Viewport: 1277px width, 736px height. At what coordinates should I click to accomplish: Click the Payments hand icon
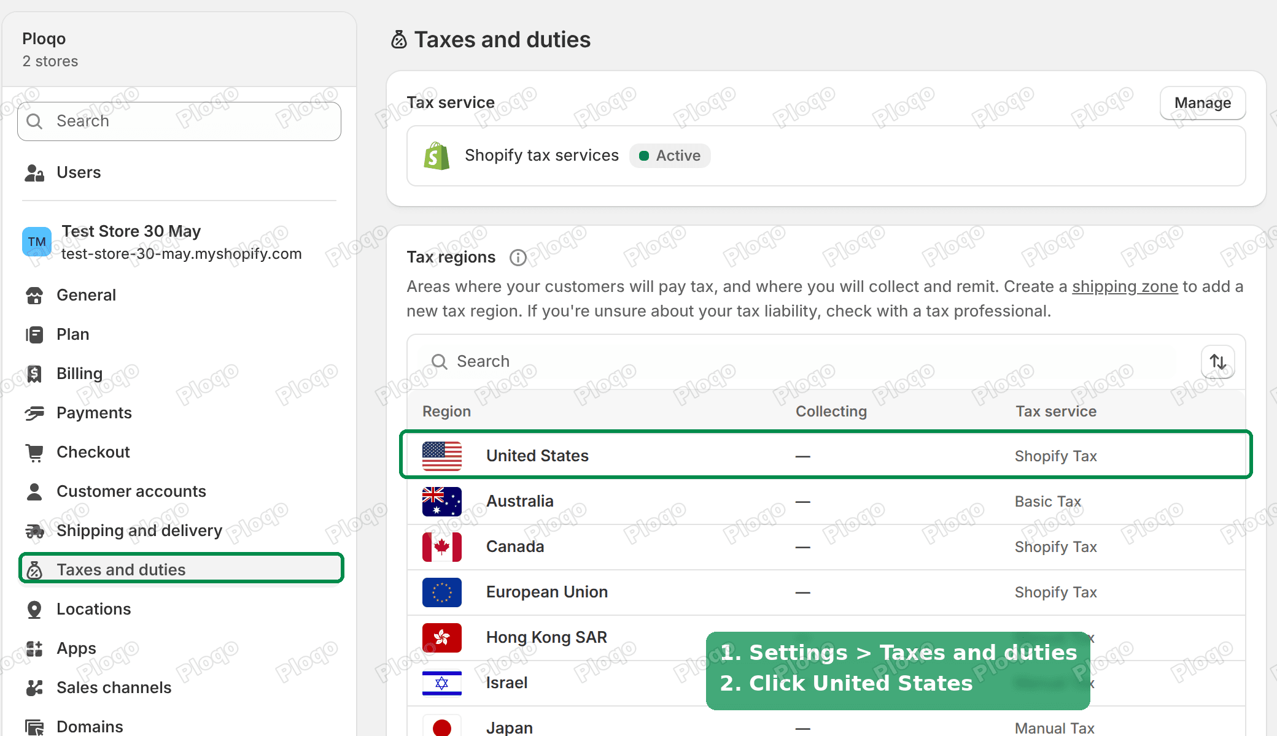point(34,413)
